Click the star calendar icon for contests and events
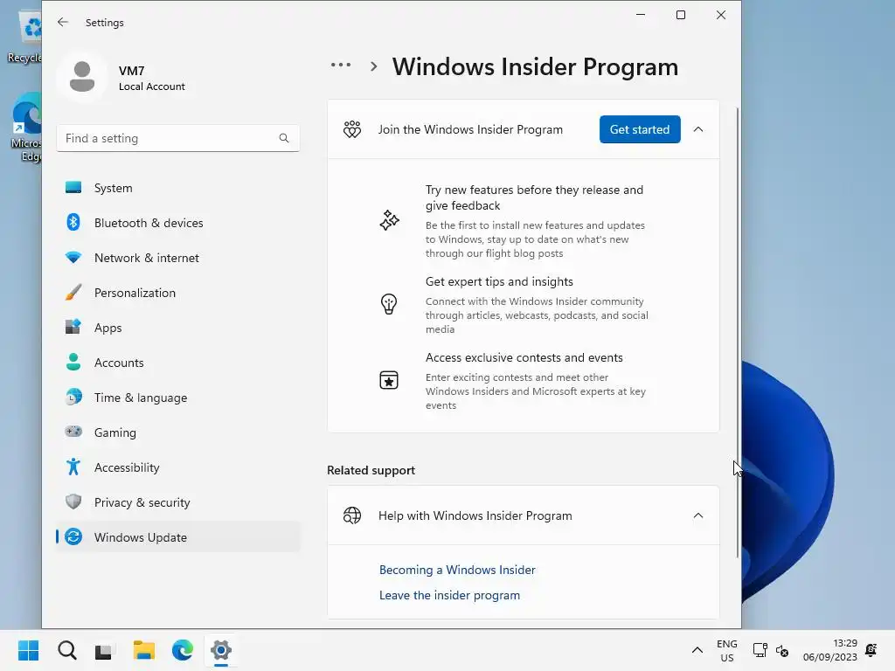The image size is (895, 671). (x=389, y=380)
